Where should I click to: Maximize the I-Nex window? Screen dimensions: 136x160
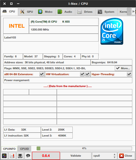11,4
